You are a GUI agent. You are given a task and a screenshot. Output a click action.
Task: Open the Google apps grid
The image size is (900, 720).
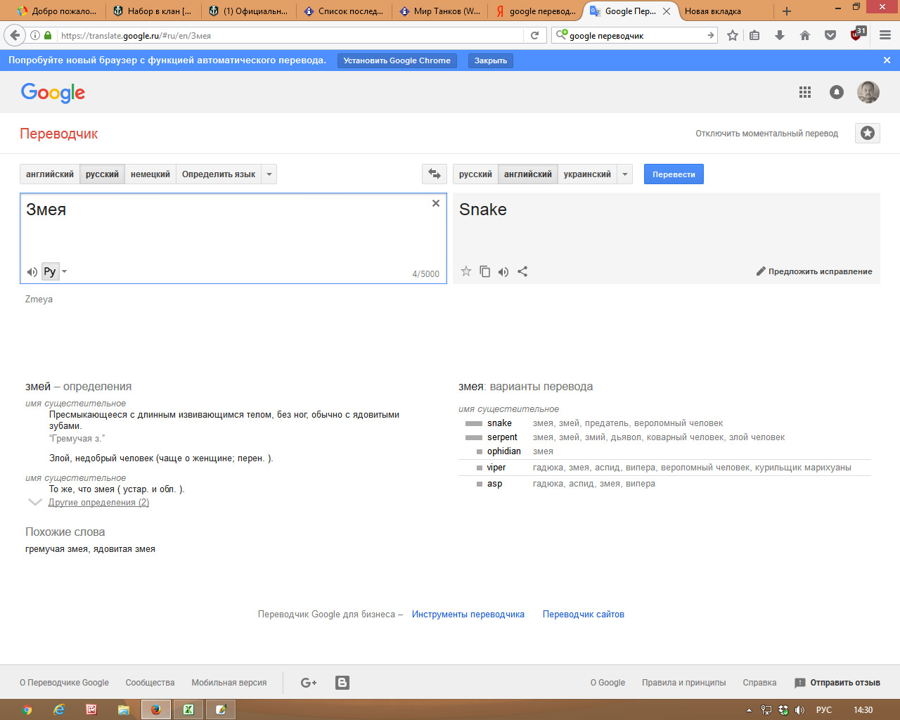(x=805, y=92)
